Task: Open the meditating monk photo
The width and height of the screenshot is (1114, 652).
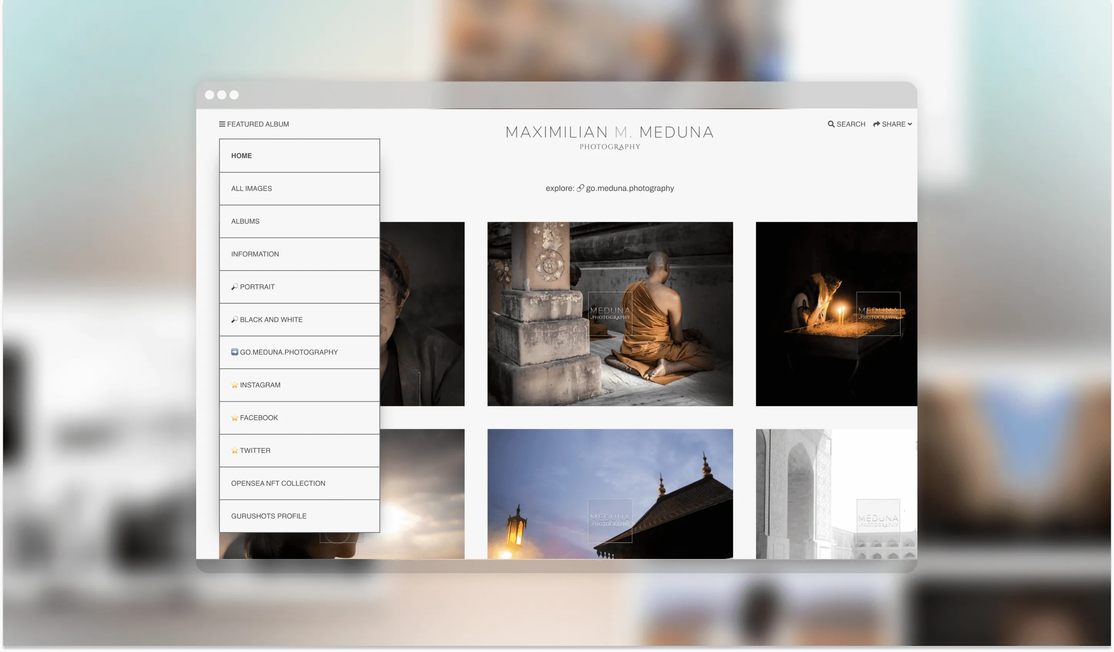Action: point(610,314)
